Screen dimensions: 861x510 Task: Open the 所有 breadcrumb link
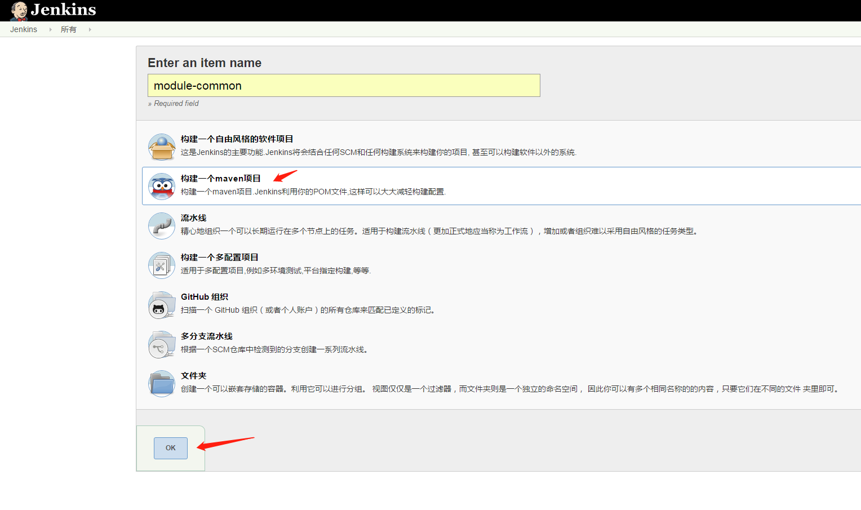click(x=69, y=29)
